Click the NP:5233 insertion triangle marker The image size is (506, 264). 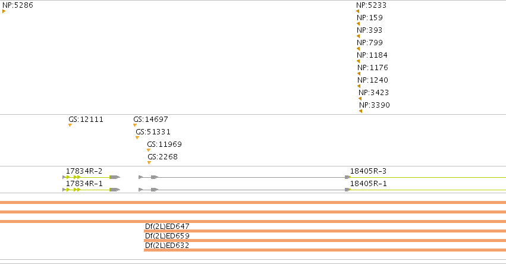click(357, 11)
